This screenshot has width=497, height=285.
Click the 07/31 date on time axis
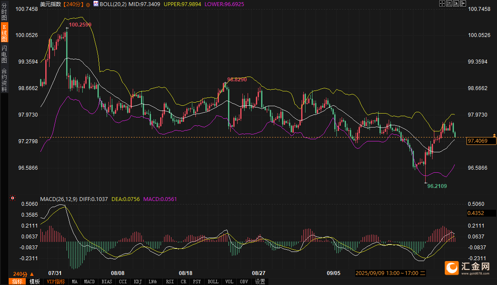click(55, 273)
